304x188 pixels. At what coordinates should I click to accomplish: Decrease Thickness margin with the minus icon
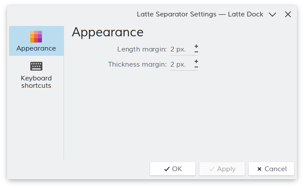[x=196, y=67]
